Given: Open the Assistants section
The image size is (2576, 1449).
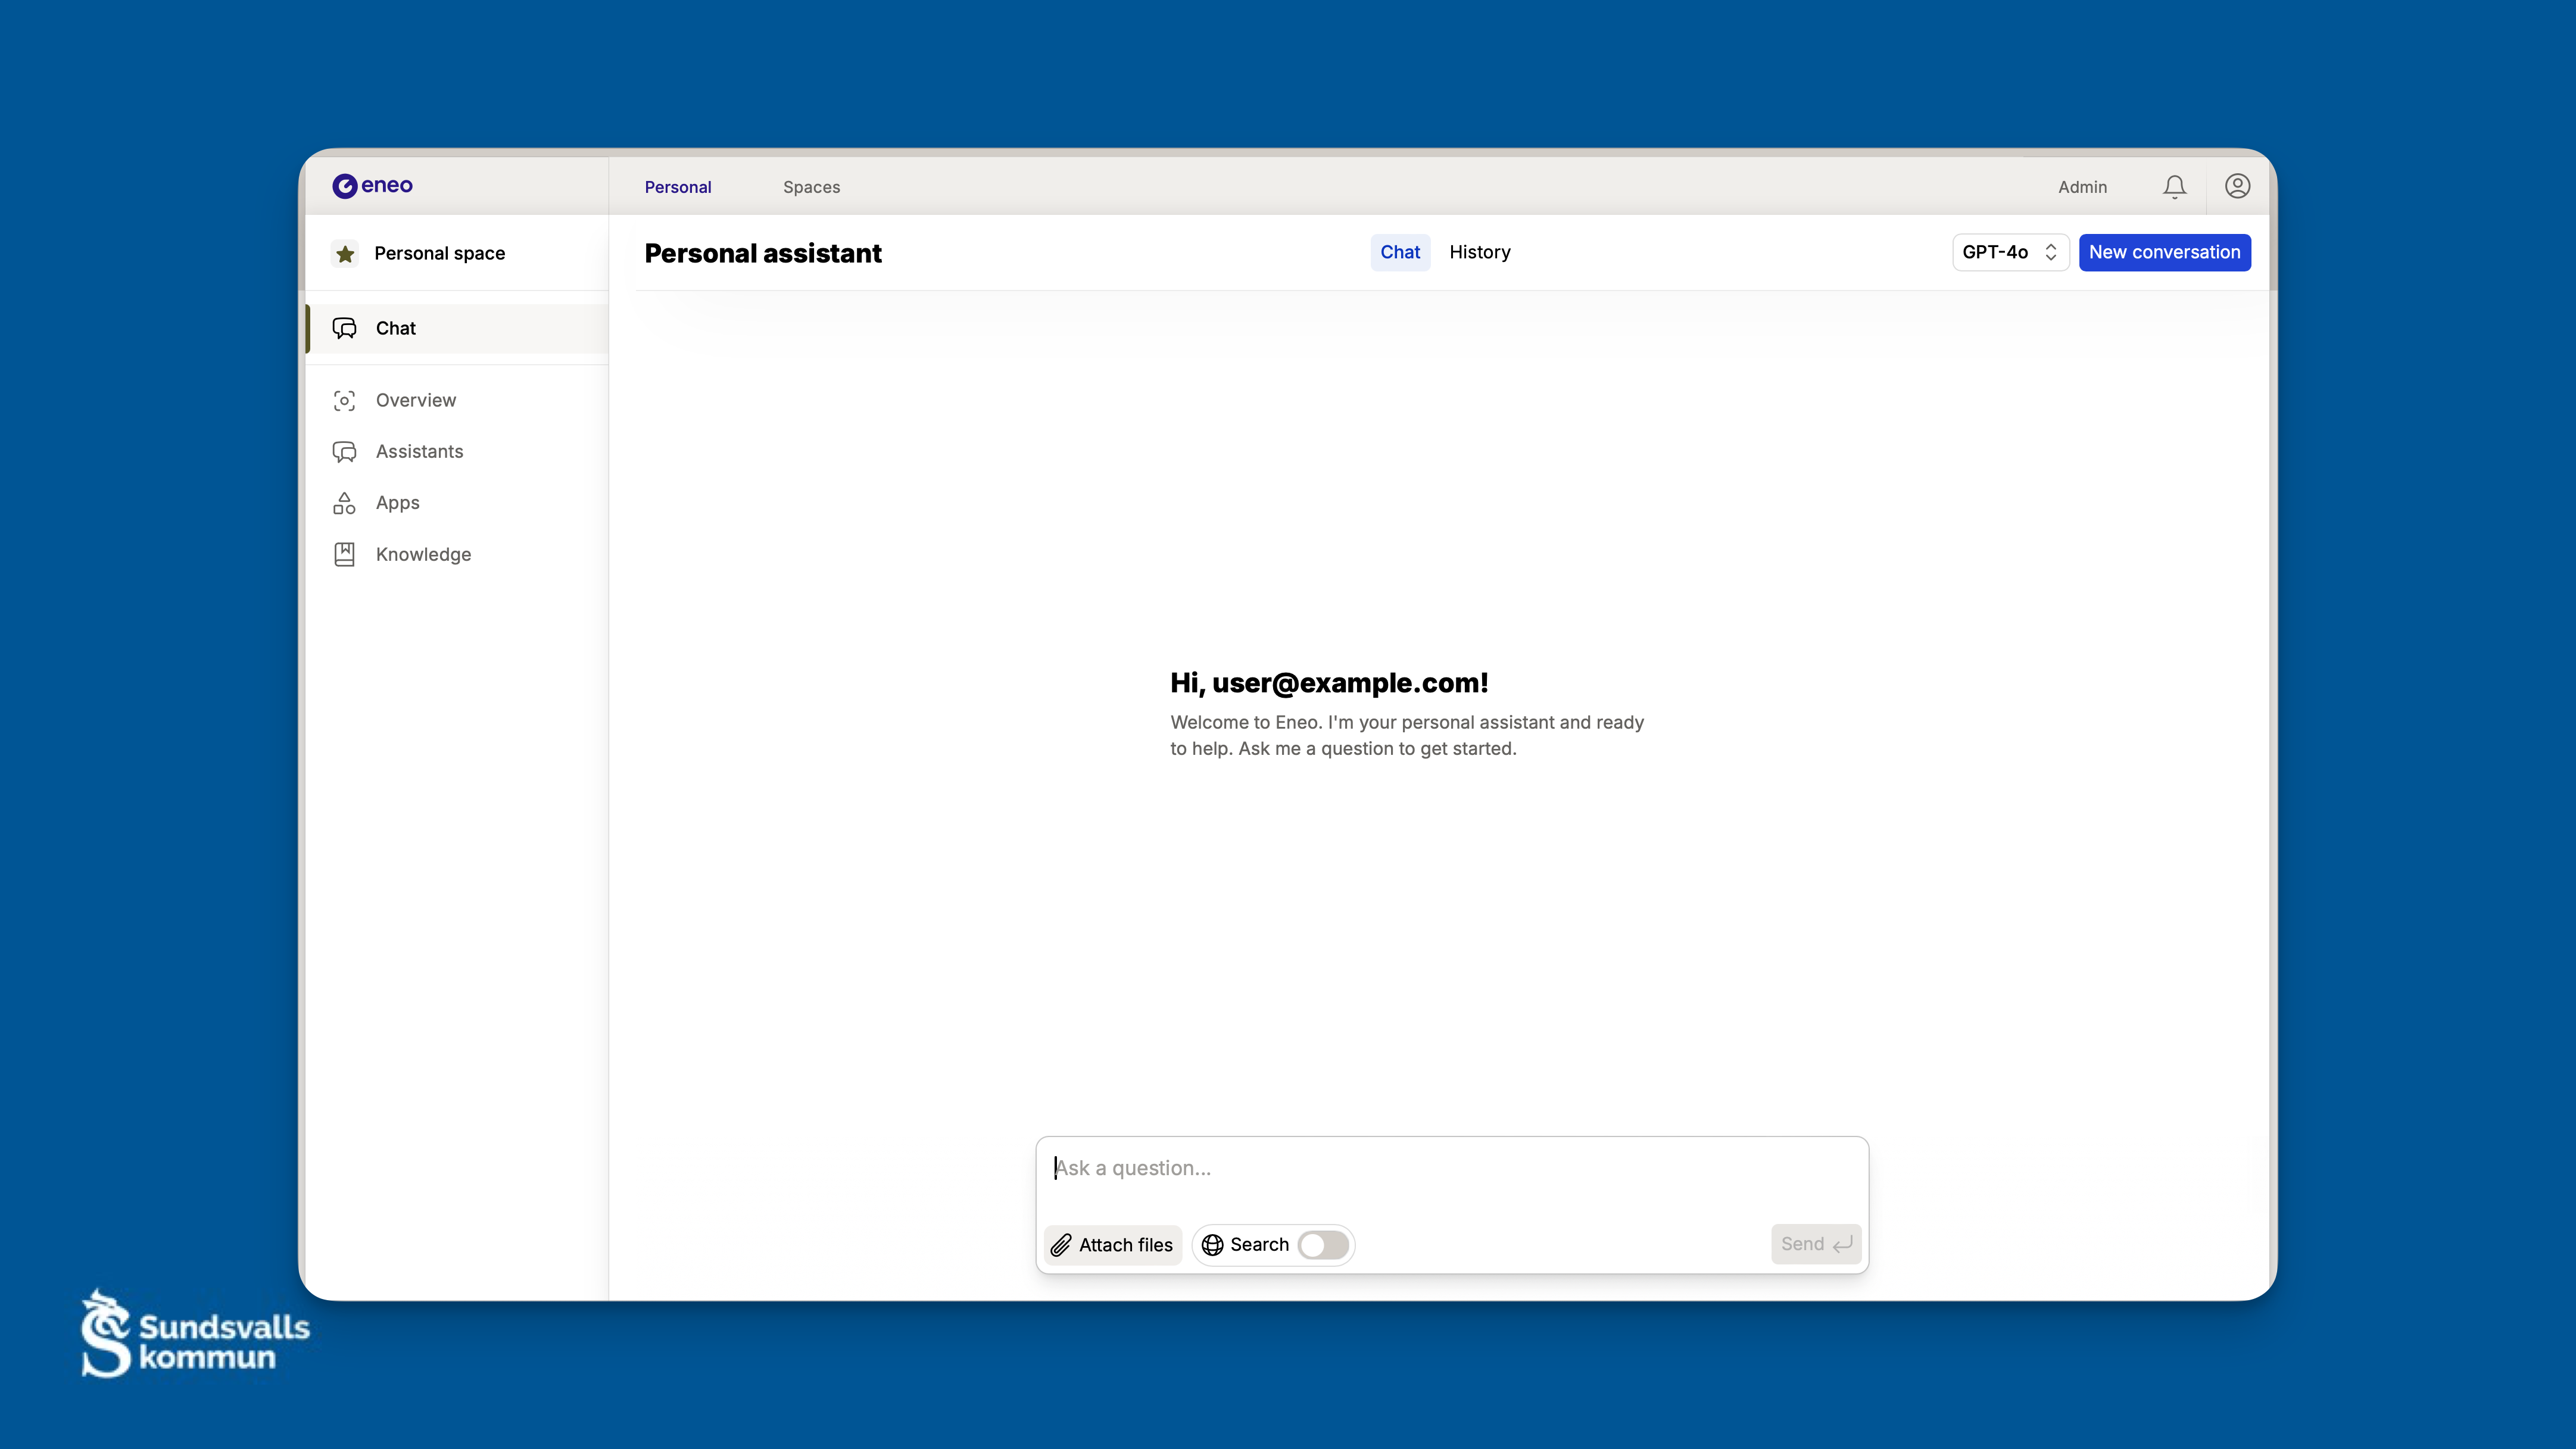Looking at the screenshot, I should pyautogui.click(x=418, y=451).
